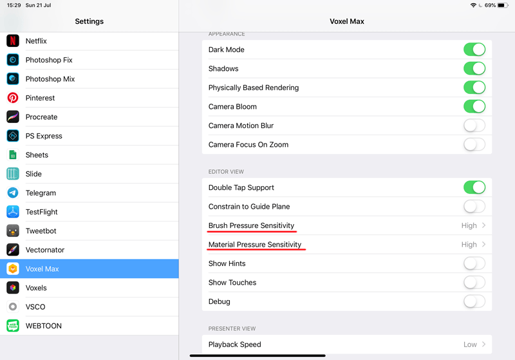Enable Constrain to Guide Plane
Viewport: 515px width, 360px height.
tap(474, 206)
